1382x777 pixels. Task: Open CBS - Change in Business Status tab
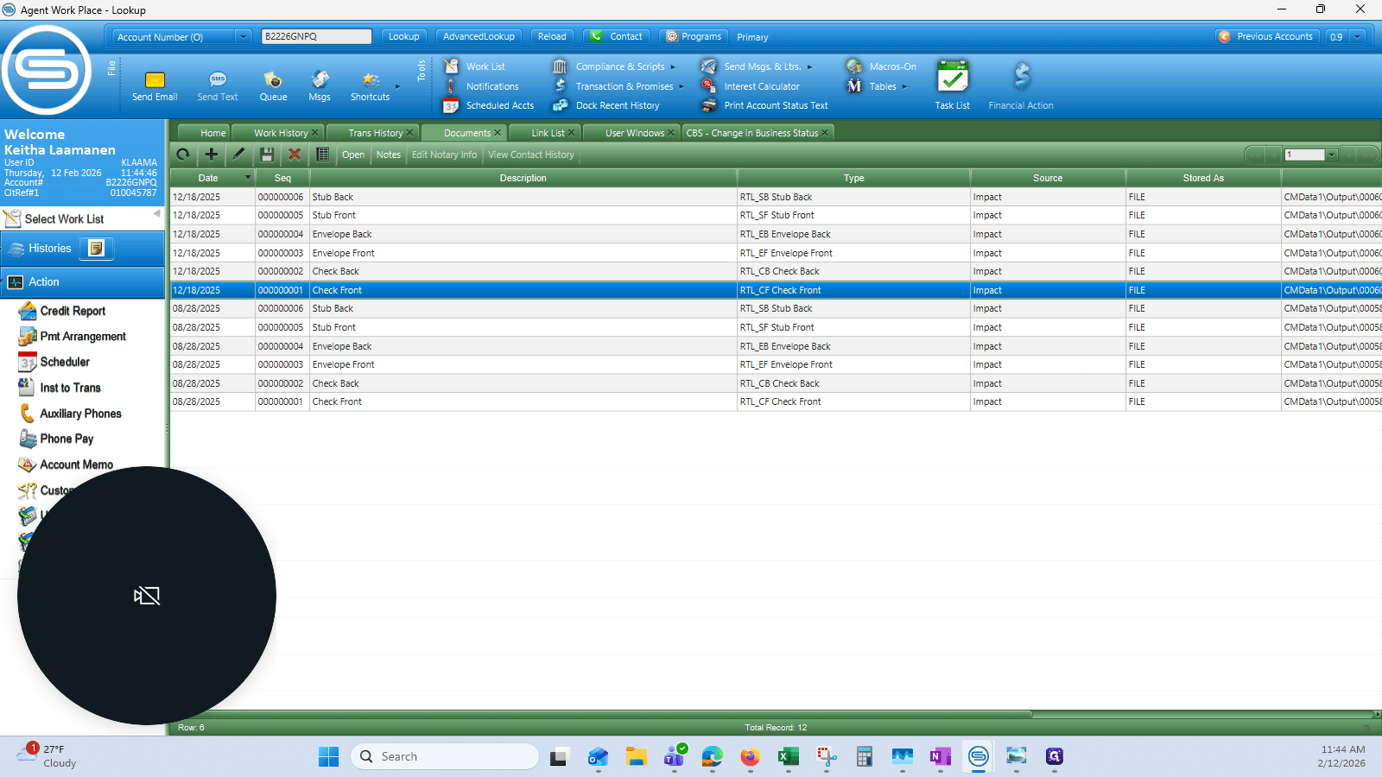click(x=751, y=133)
